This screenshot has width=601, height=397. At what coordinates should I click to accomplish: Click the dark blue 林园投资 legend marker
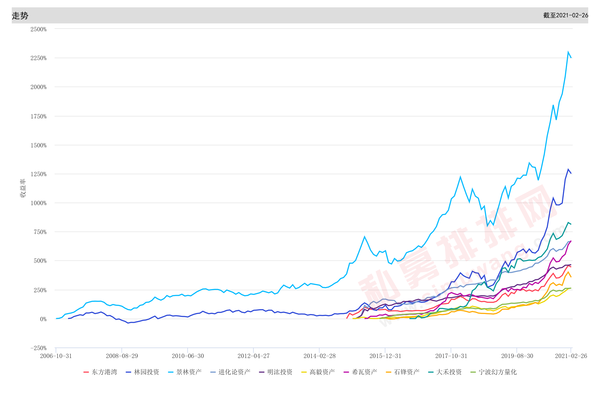(128, 372)
